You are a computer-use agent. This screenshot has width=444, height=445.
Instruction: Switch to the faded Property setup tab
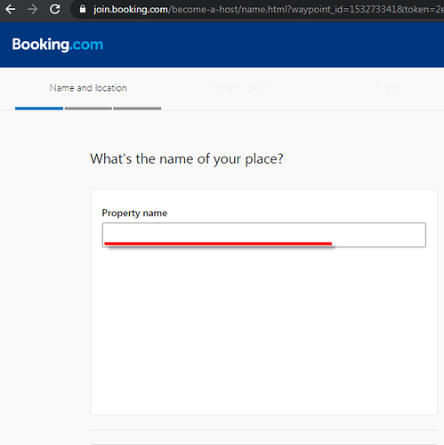238,88
